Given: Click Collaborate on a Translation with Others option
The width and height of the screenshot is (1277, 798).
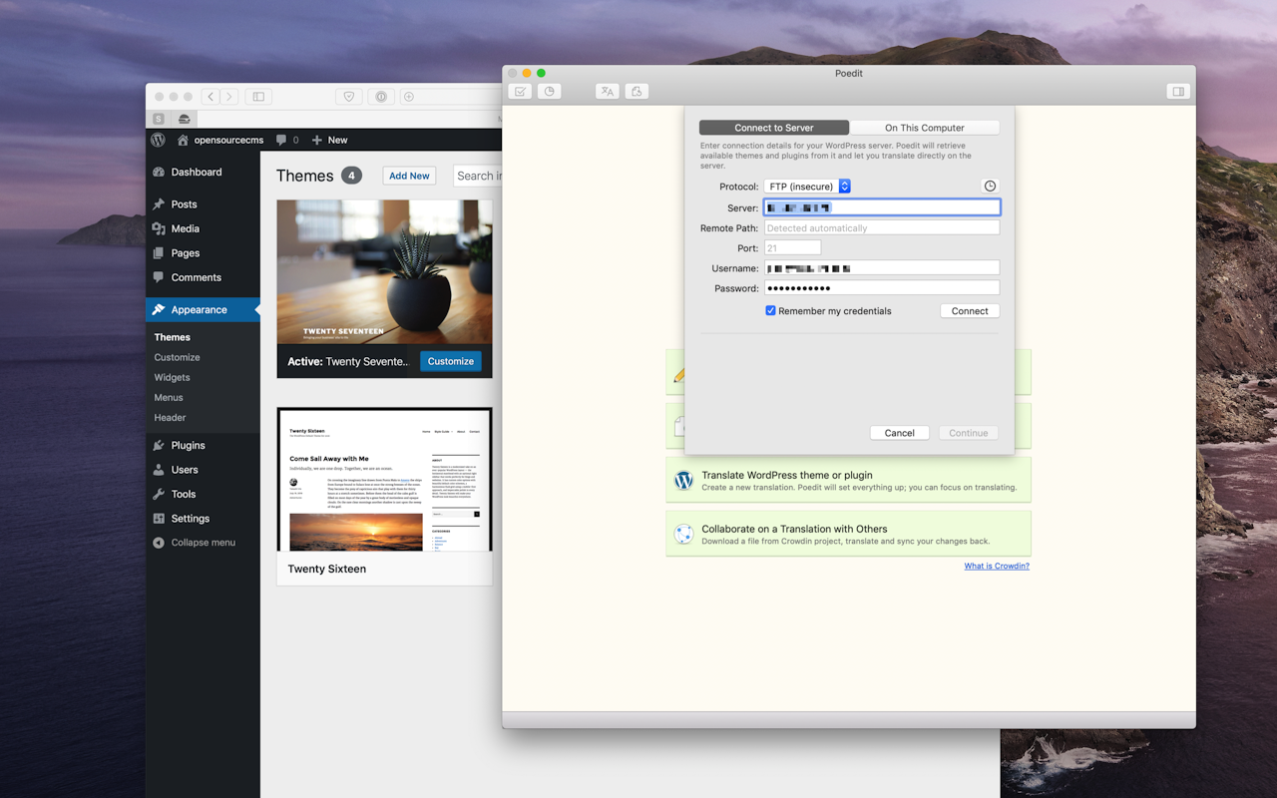Looking at the screenshot, I should click(848, 535).
